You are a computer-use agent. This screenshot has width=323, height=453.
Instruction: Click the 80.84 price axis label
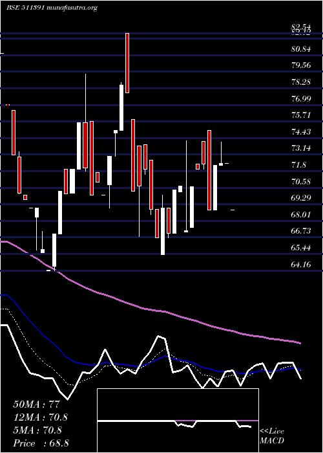point(301,49)
